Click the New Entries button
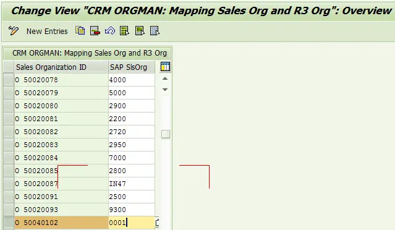The height and width of the screenshot is (230, 395). [47, 32]
